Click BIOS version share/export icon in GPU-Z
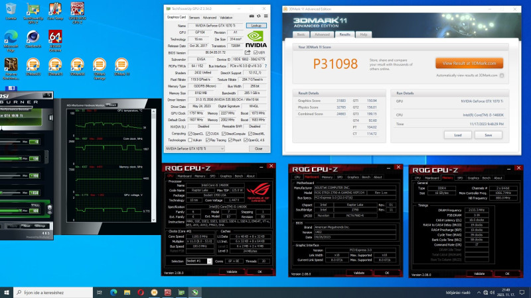This screenshot has height=298, width=531. (x=248, y=52)
